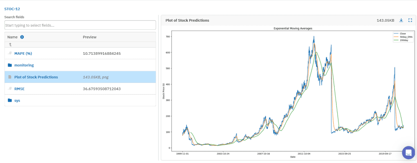Open the sys folder
Screen dimensions: 417x163
click(17, 100)
